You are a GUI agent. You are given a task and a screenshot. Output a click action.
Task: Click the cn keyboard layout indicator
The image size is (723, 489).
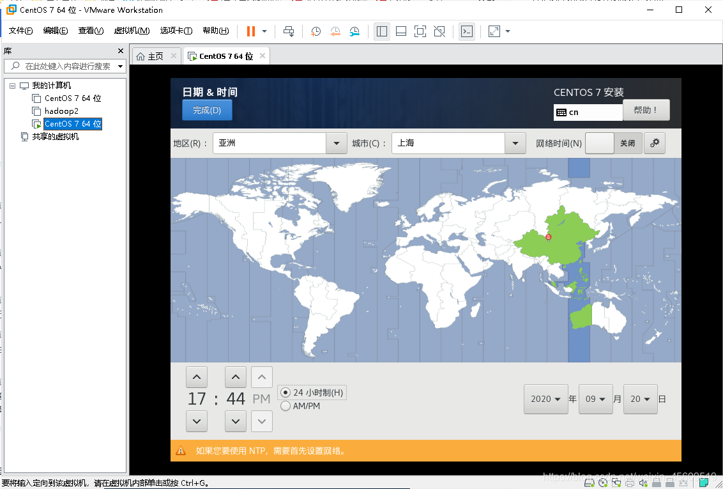coord(588,112)
